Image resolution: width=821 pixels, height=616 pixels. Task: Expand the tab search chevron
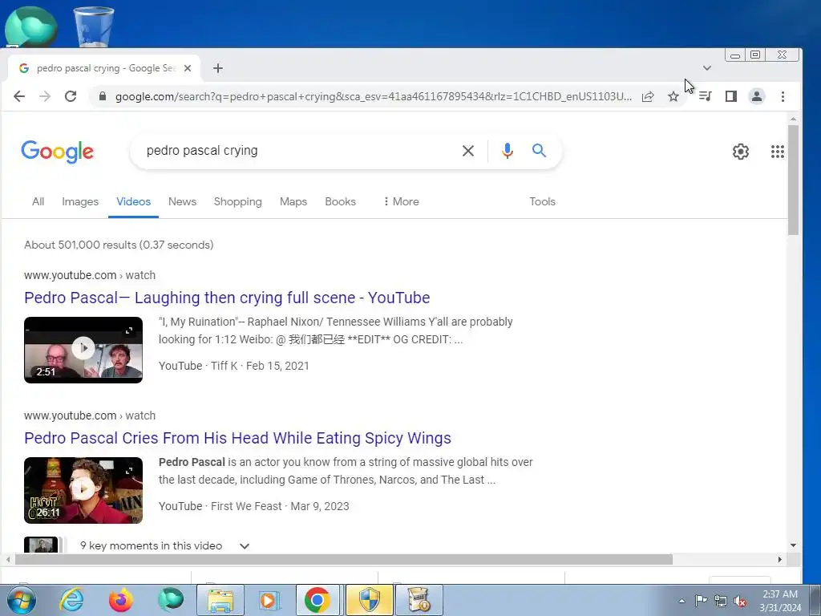707,68
